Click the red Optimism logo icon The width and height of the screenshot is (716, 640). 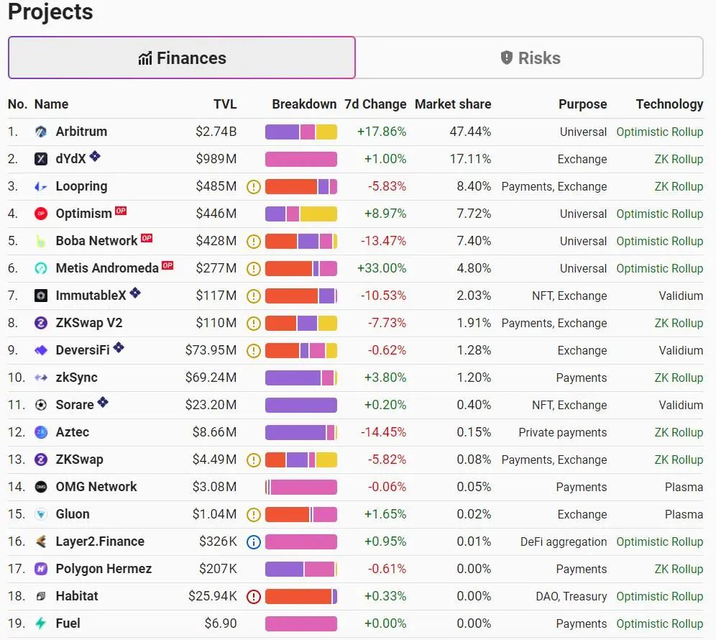click(x=41, y=214)
